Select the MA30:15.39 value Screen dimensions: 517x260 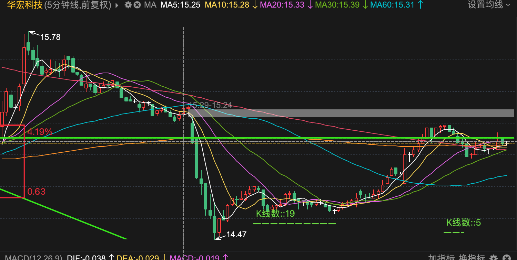click(337, 5)
